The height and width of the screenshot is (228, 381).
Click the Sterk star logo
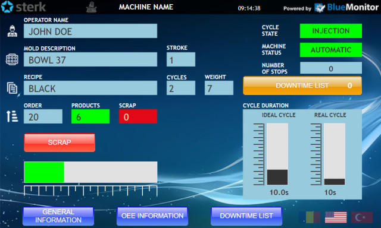pos(7,7)
